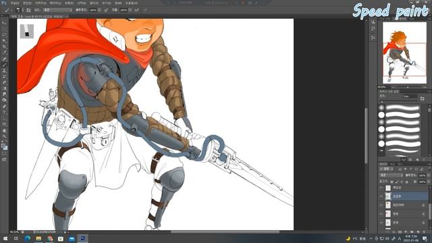Create new brush preset icon in Brush Presets

click(417, 159)
